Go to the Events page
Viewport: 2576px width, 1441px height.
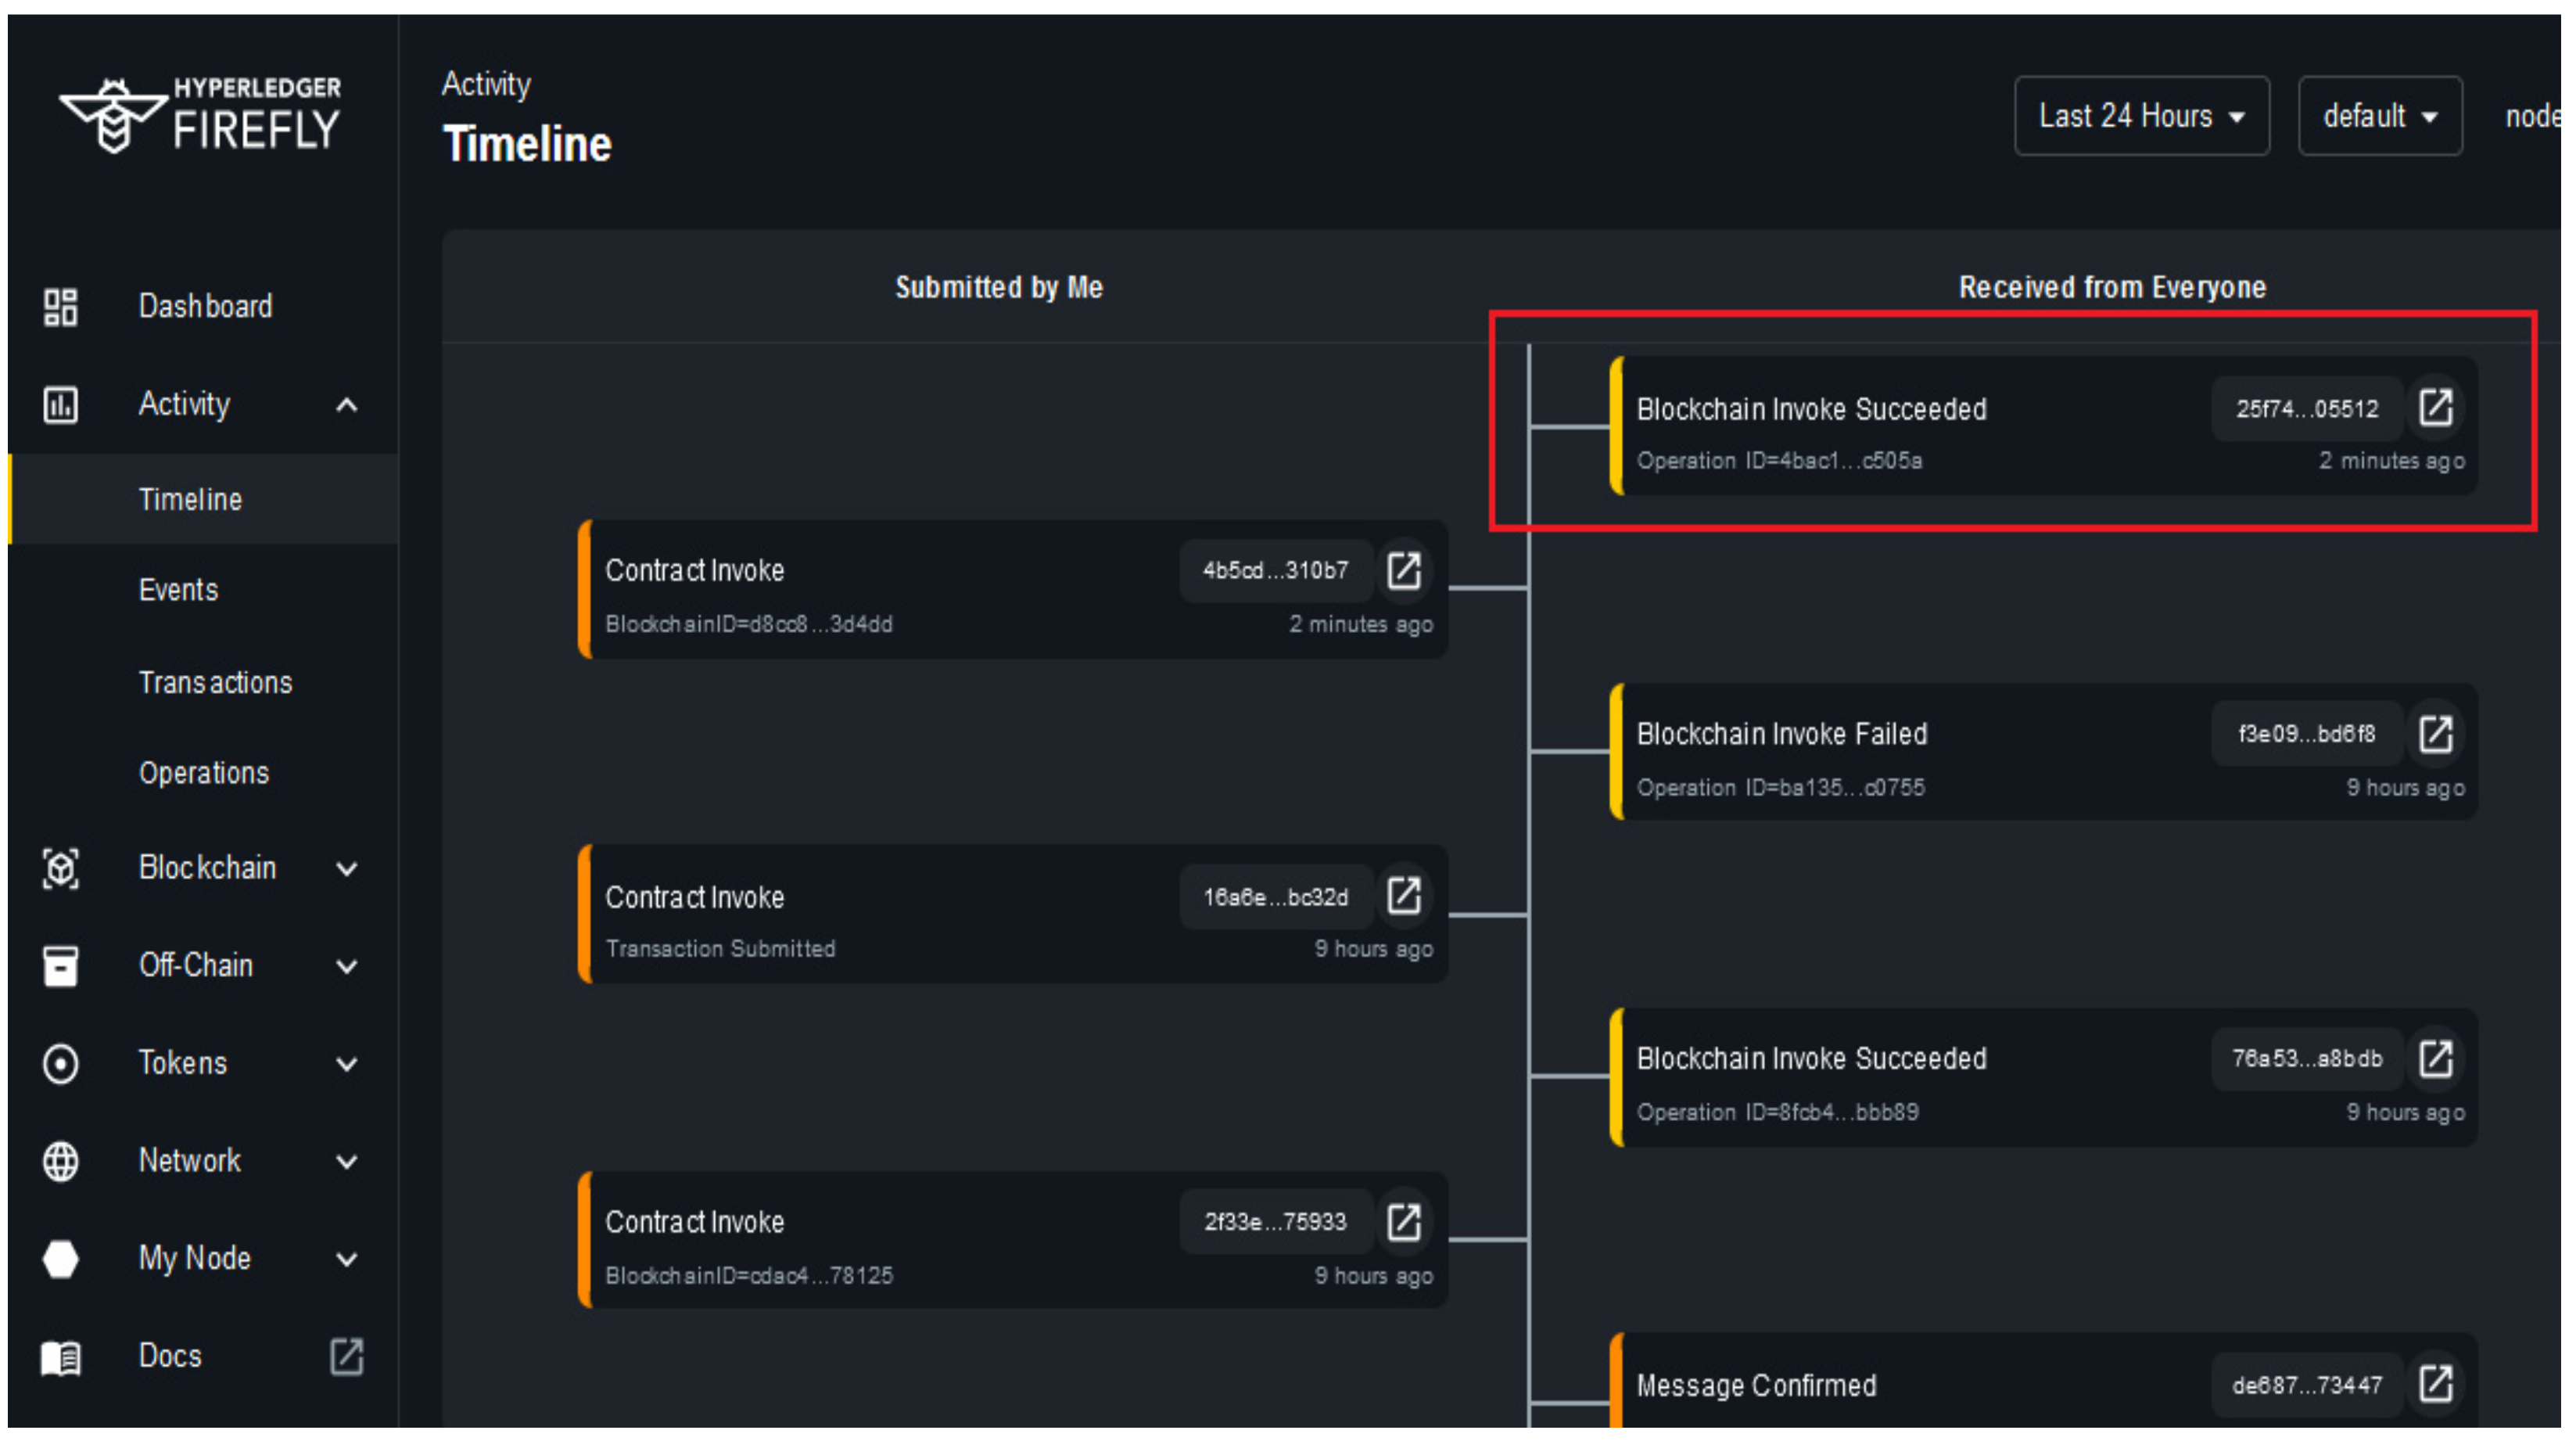tap(178, 591)
